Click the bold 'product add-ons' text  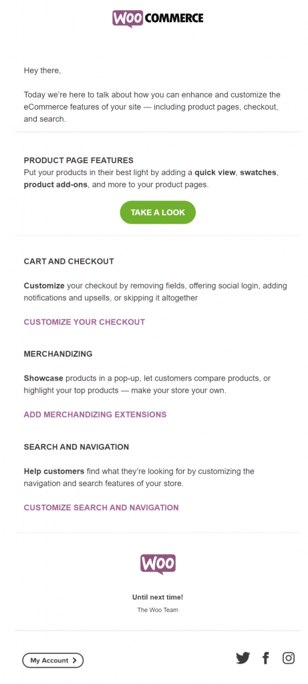(x=56, y=184)
